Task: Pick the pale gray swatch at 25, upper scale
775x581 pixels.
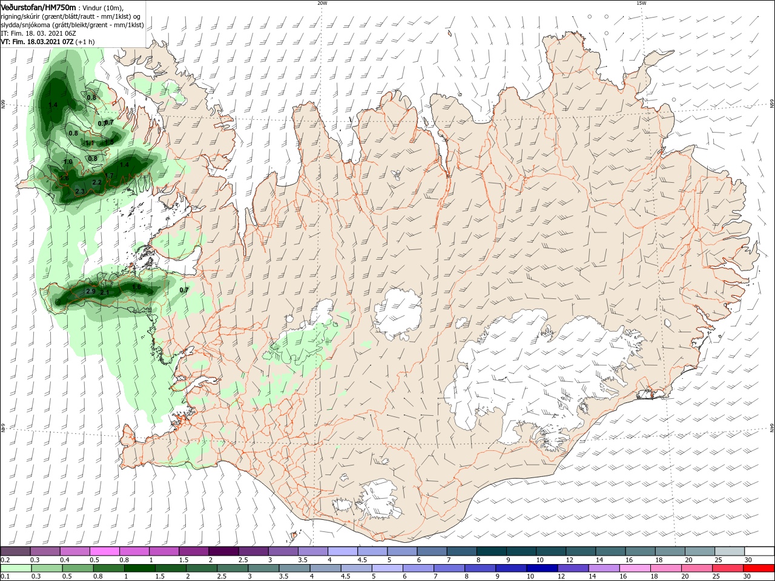Action: click(x=730, y=551)
